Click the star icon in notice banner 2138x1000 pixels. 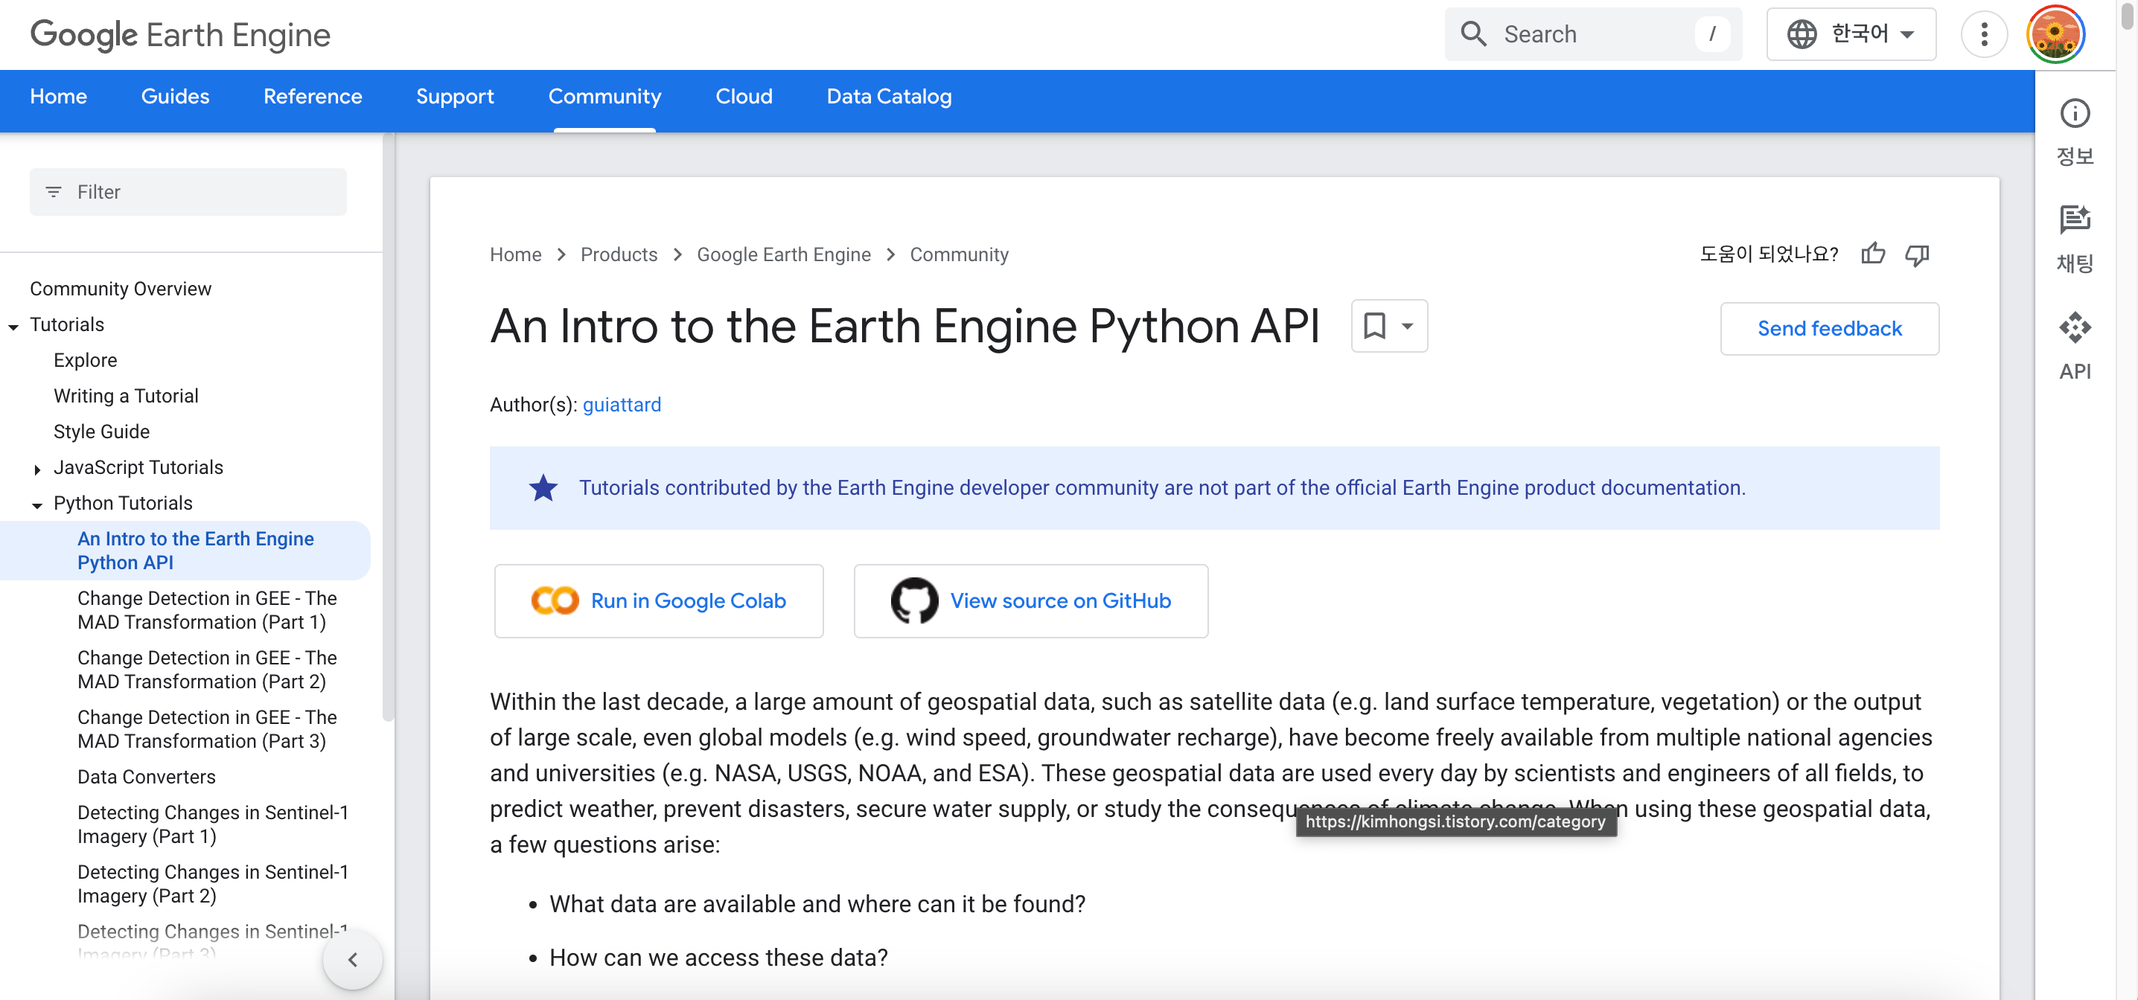coord(543,487)
